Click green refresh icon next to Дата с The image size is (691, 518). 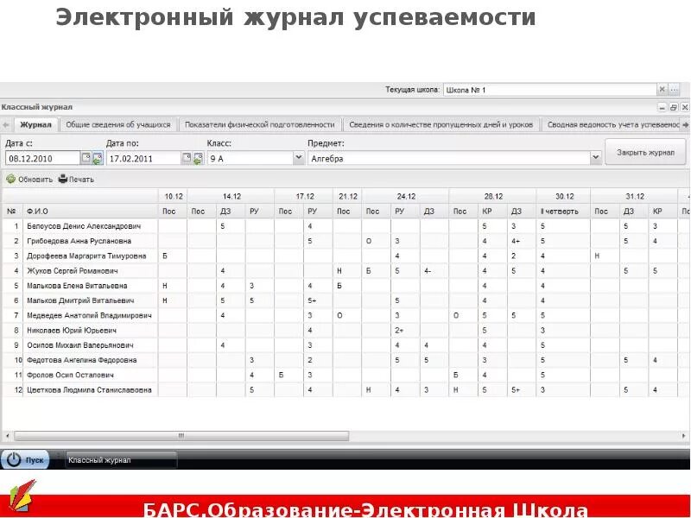click(x=98, y=158)
